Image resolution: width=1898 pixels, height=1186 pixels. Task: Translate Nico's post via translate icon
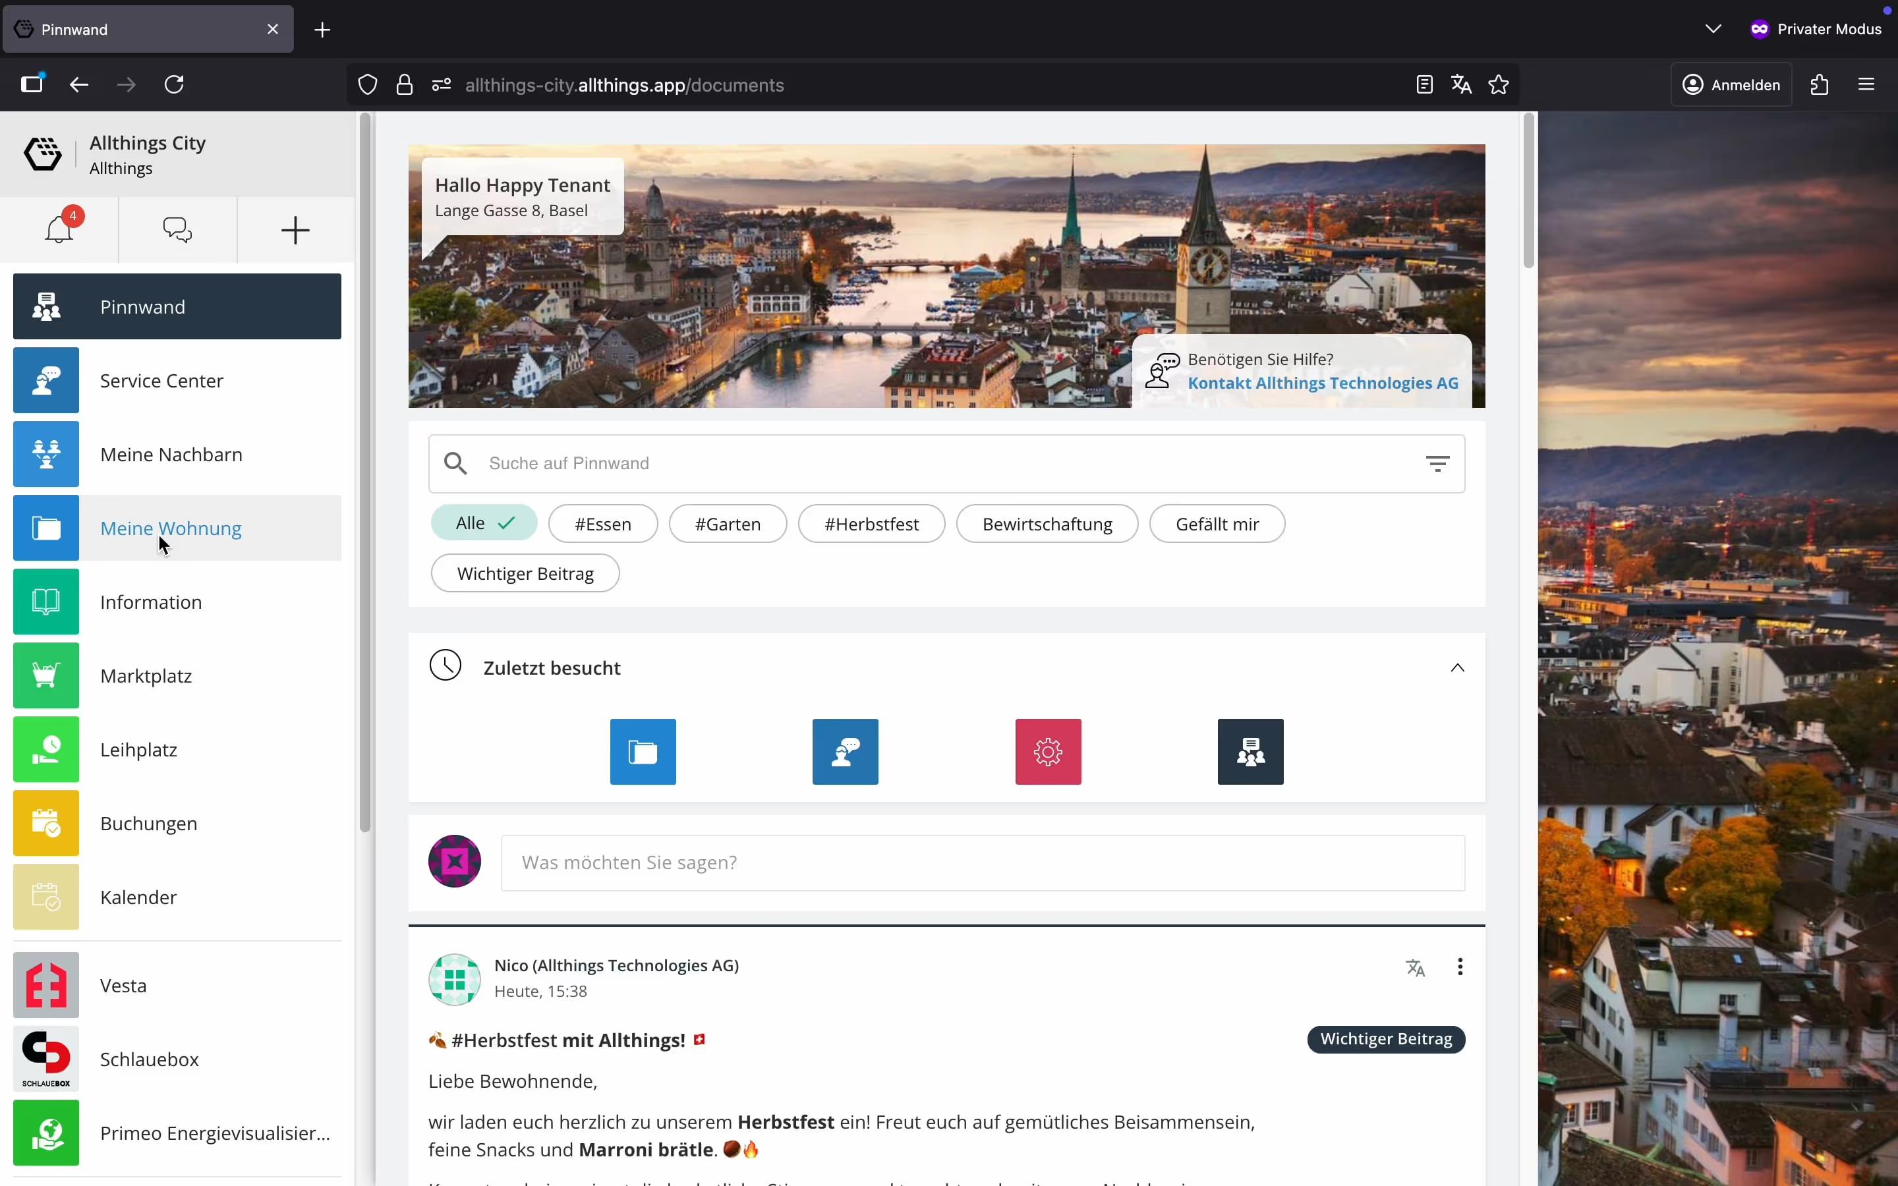[1415, 968]
